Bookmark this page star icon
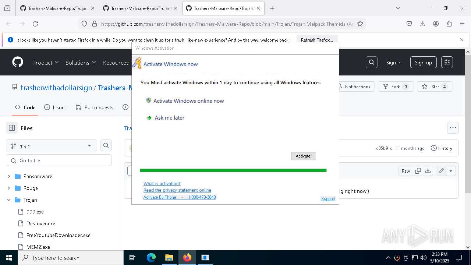 click(360, 24)
